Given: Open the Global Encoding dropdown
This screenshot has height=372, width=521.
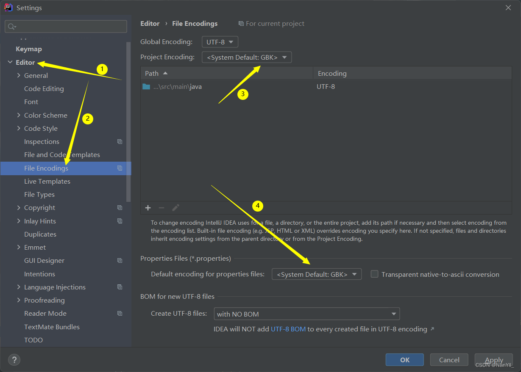Looking at the screenshot, I should click(220, 42).
